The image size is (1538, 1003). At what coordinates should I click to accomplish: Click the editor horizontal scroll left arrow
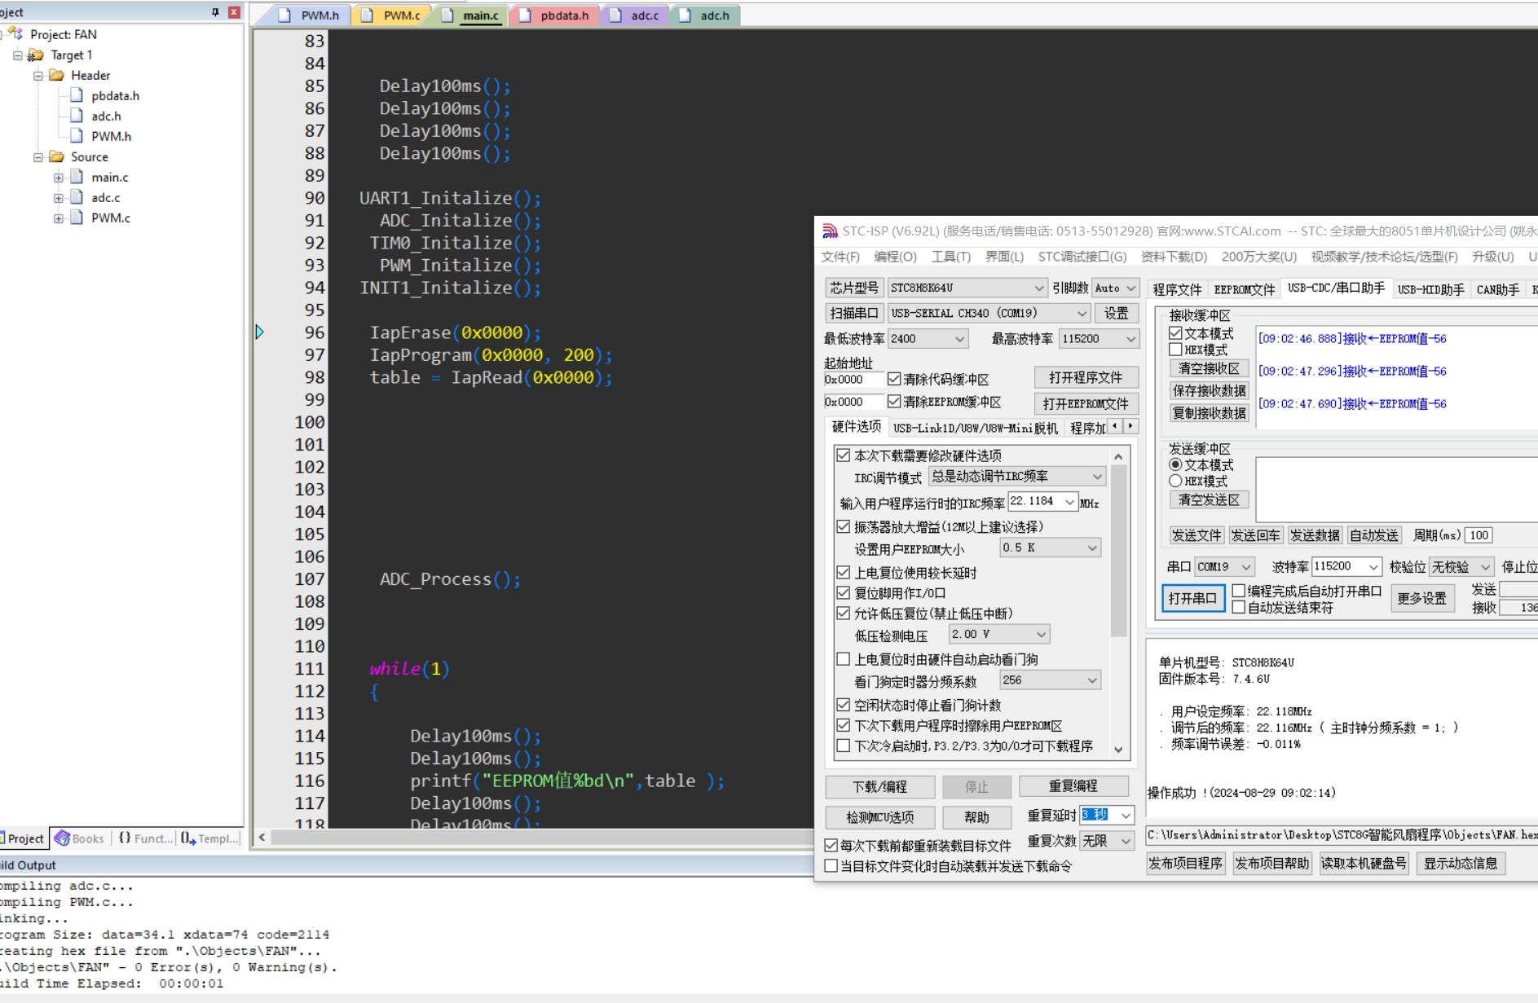coord(262,837)
